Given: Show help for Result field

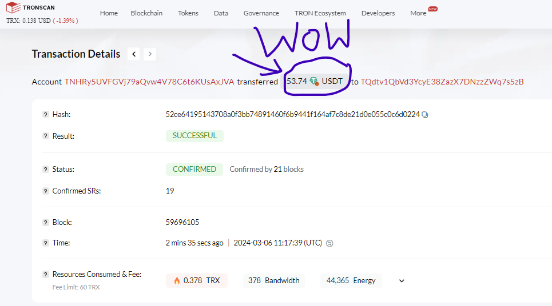Looking at the screenshot, I should (x=45, y=136).
